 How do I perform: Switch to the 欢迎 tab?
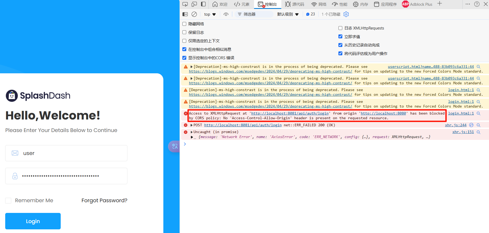220,4
